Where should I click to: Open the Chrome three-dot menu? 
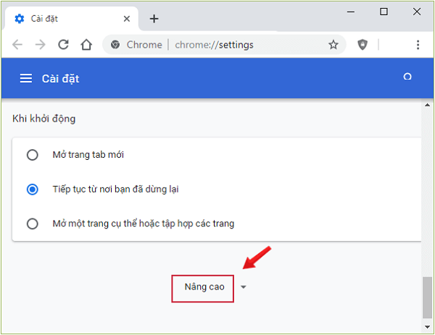click(x=418, y=45)
